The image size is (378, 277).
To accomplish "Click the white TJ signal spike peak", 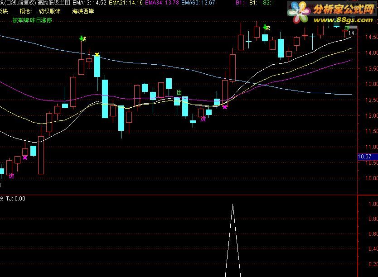I will 233,204.
